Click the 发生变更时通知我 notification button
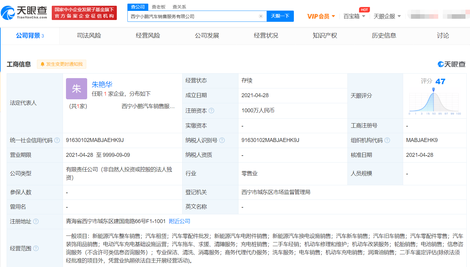The width and height of the screenshot is (470, 267). 62,64
